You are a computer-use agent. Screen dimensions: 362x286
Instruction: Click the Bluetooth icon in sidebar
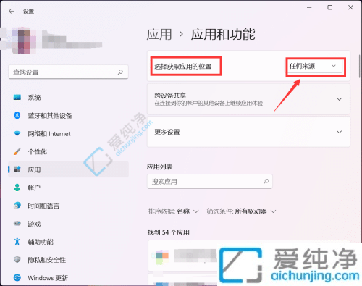17,115
